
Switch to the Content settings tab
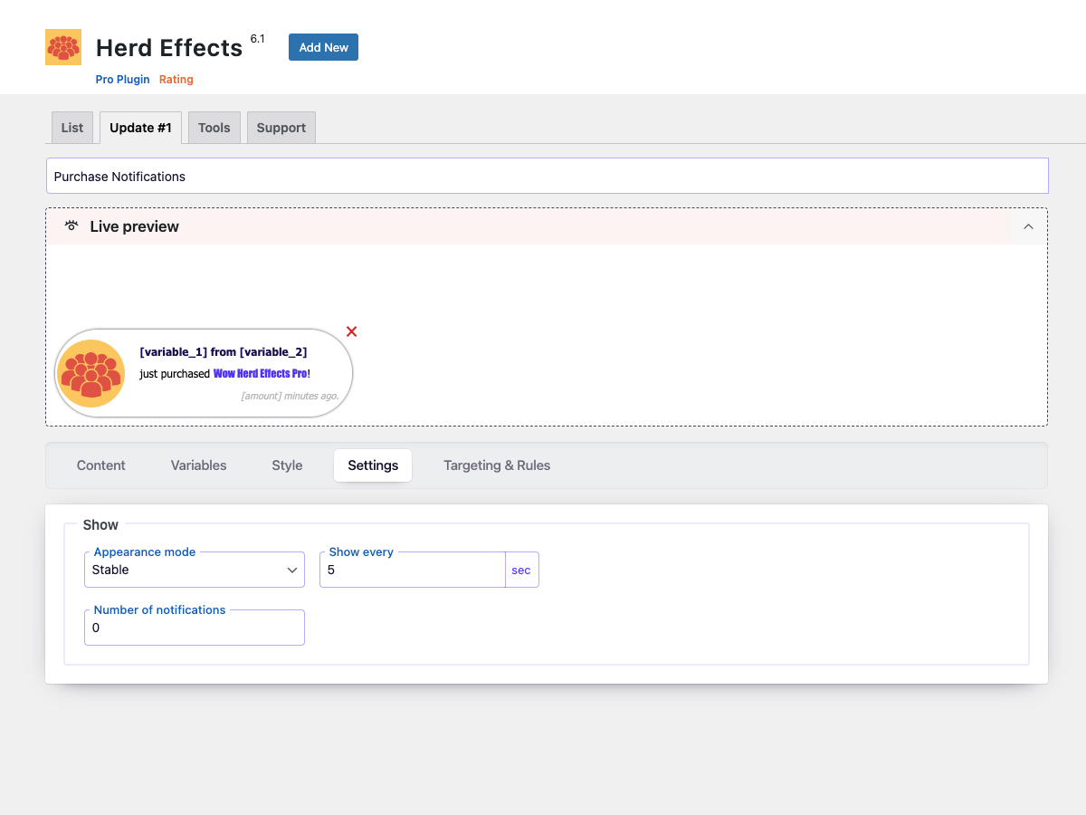[x=101, y=465]
